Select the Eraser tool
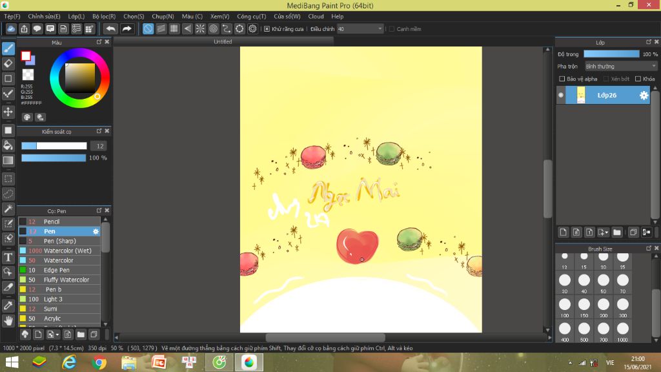661x372 pixels. (8, 64)
